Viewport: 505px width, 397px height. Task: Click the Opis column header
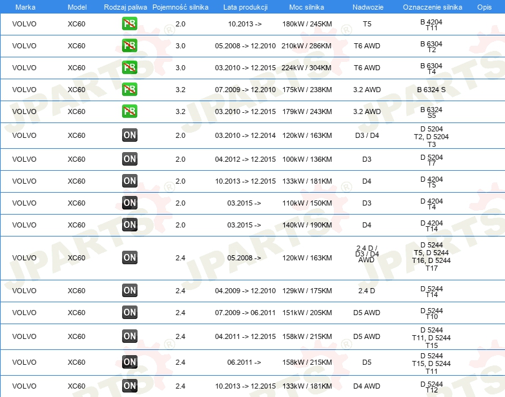tap(484, 7)
